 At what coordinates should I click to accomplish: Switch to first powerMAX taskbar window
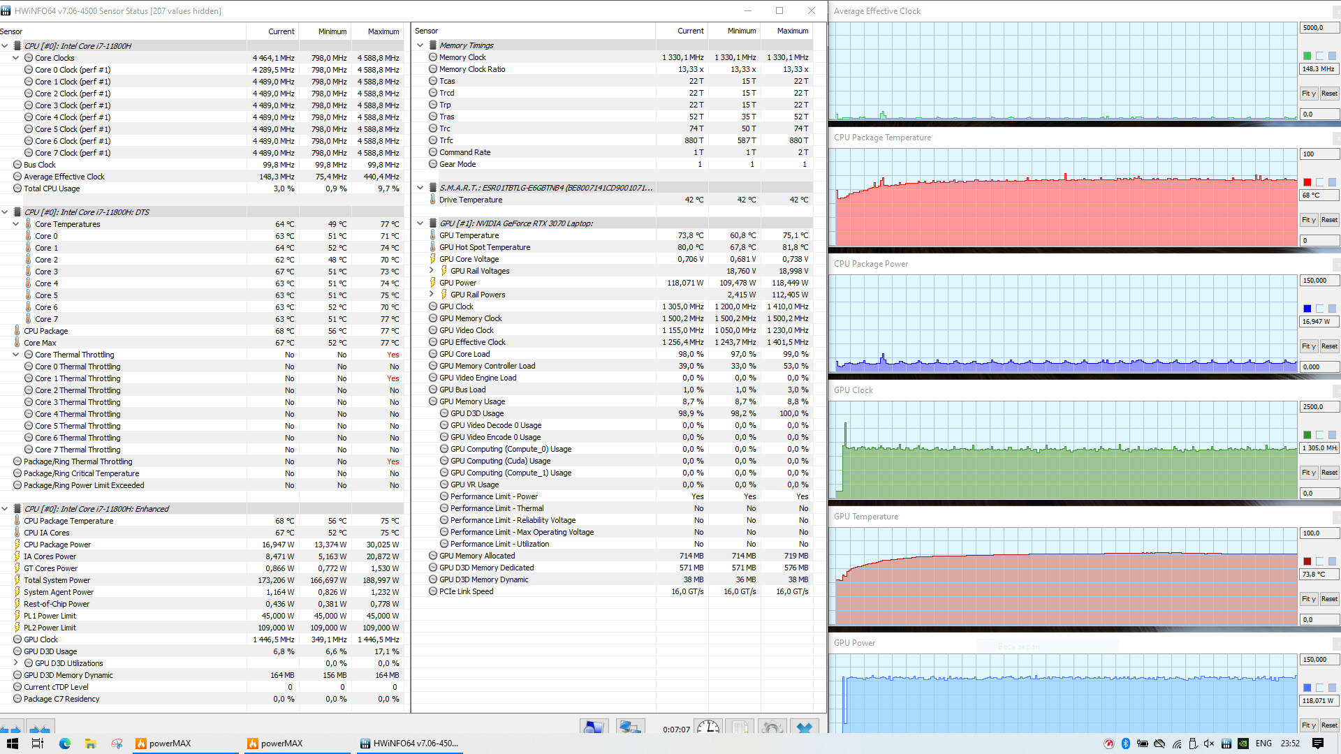169,744
